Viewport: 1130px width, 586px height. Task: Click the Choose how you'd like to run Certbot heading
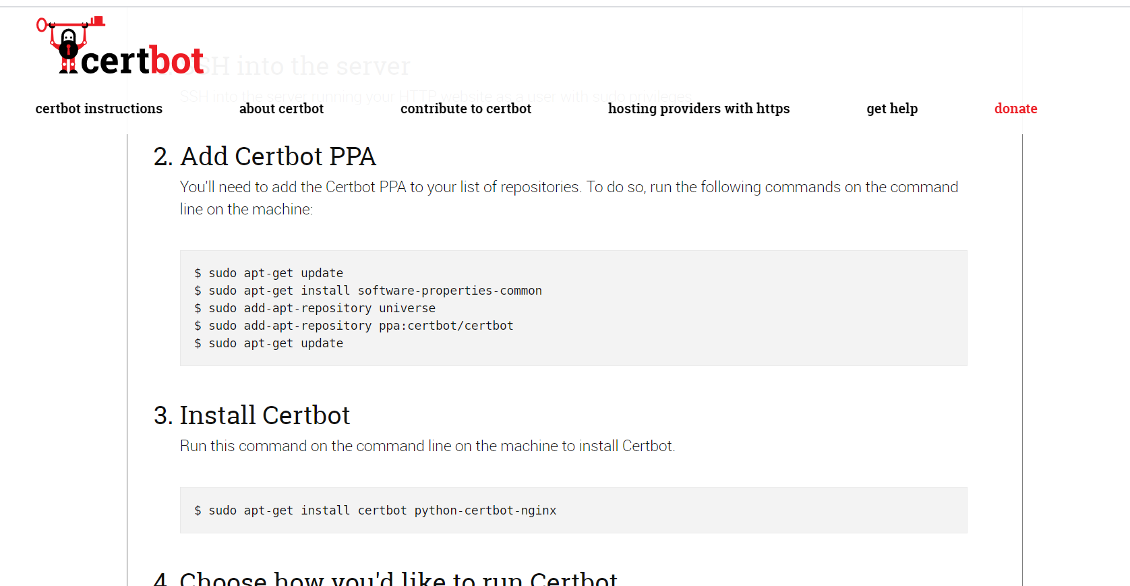[385, 578]
